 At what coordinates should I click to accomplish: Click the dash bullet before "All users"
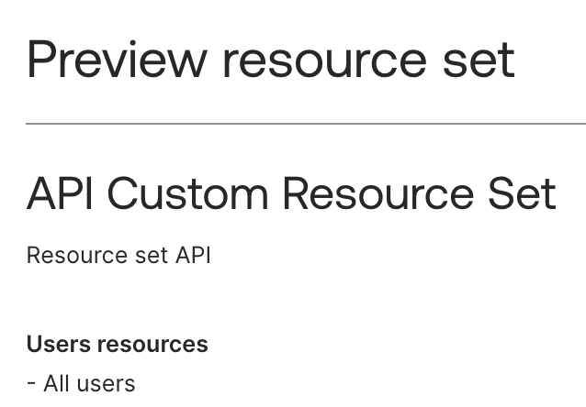[x=31, y=383]
